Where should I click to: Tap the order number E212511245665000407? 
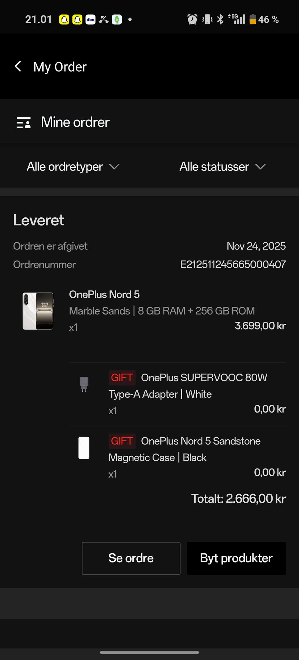pyautogui.click(x=233, y=265)
